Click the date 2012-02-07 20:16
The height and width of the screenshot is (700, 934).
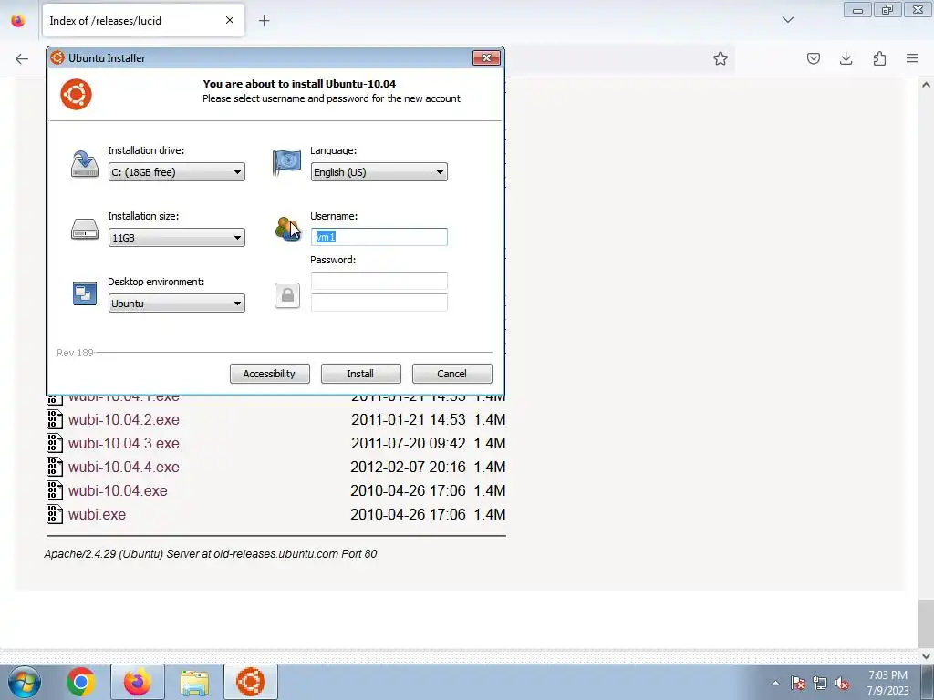click(408, 468)
